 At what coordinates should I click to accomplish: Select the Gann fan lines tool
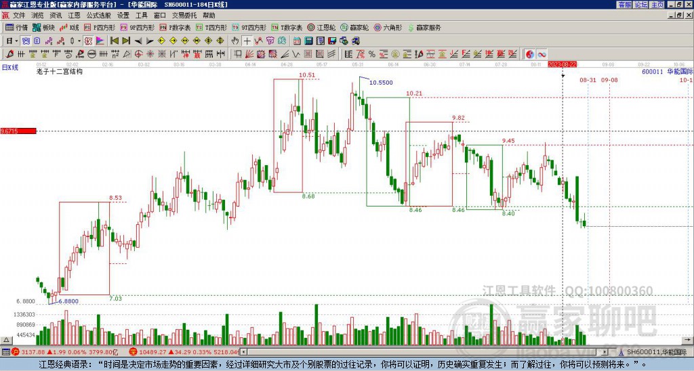click(249, 54)
